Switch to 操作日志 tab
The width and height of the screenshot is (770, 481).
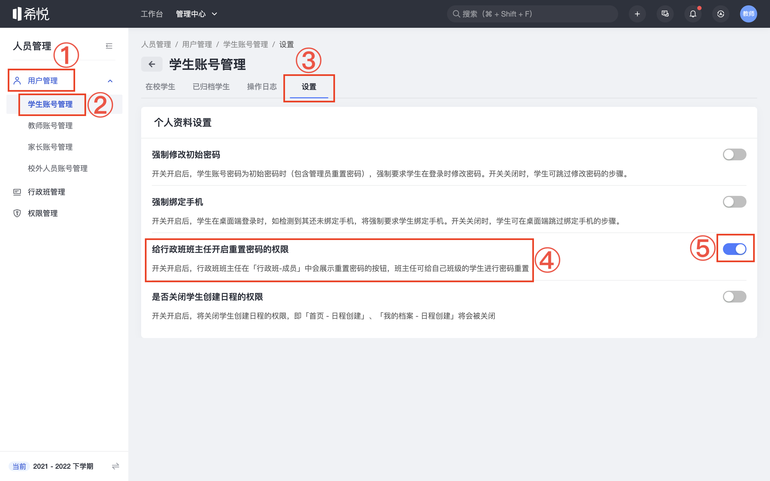pos(262,87)
